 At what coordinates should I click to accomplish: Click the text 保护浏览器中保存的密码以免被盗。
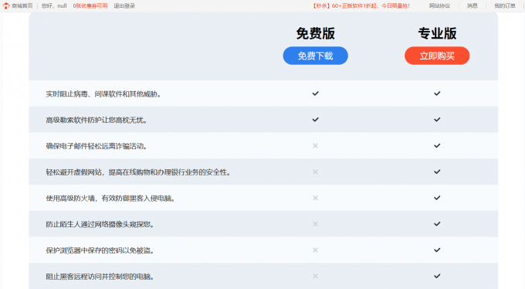(100, 251)
